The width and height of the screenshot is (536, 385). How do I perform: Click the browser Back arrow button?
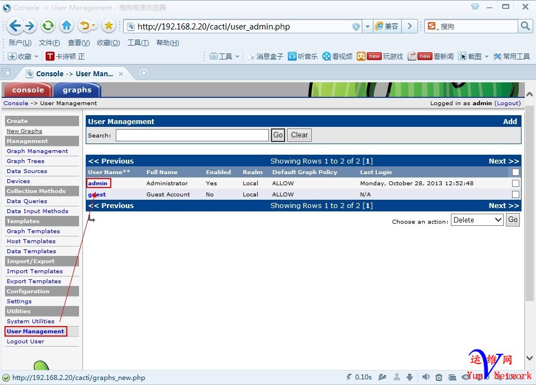pyautogui.click(x=15, y=26)
